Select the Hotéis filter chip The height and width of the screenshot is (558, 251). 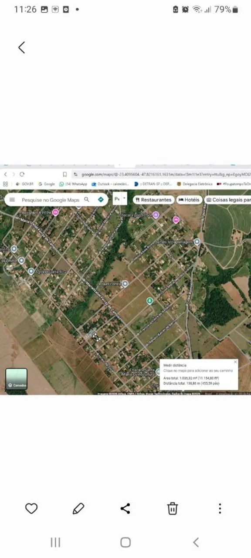(189, 200)
